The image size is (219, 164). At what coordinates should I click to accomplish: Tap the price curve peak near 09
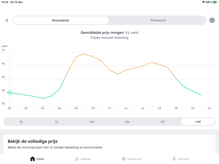pyautogui.click(x=85, y=54)
